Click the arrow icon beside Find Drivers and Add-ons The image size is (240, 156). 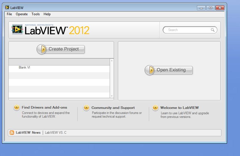(17, 107)
